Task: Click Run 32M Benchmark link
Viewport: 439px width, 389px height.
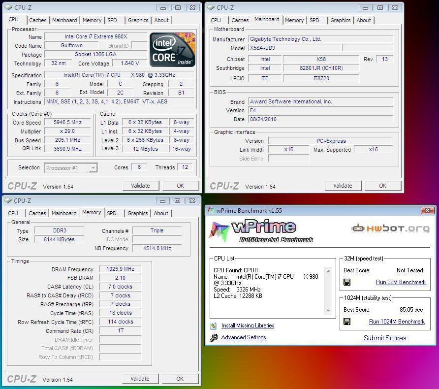Action: 401,282
